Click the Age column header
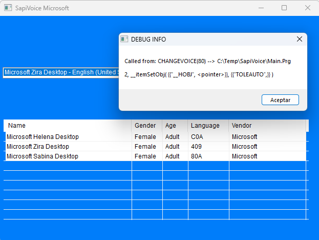Screen dimensions: 319x240 (175, 126)
